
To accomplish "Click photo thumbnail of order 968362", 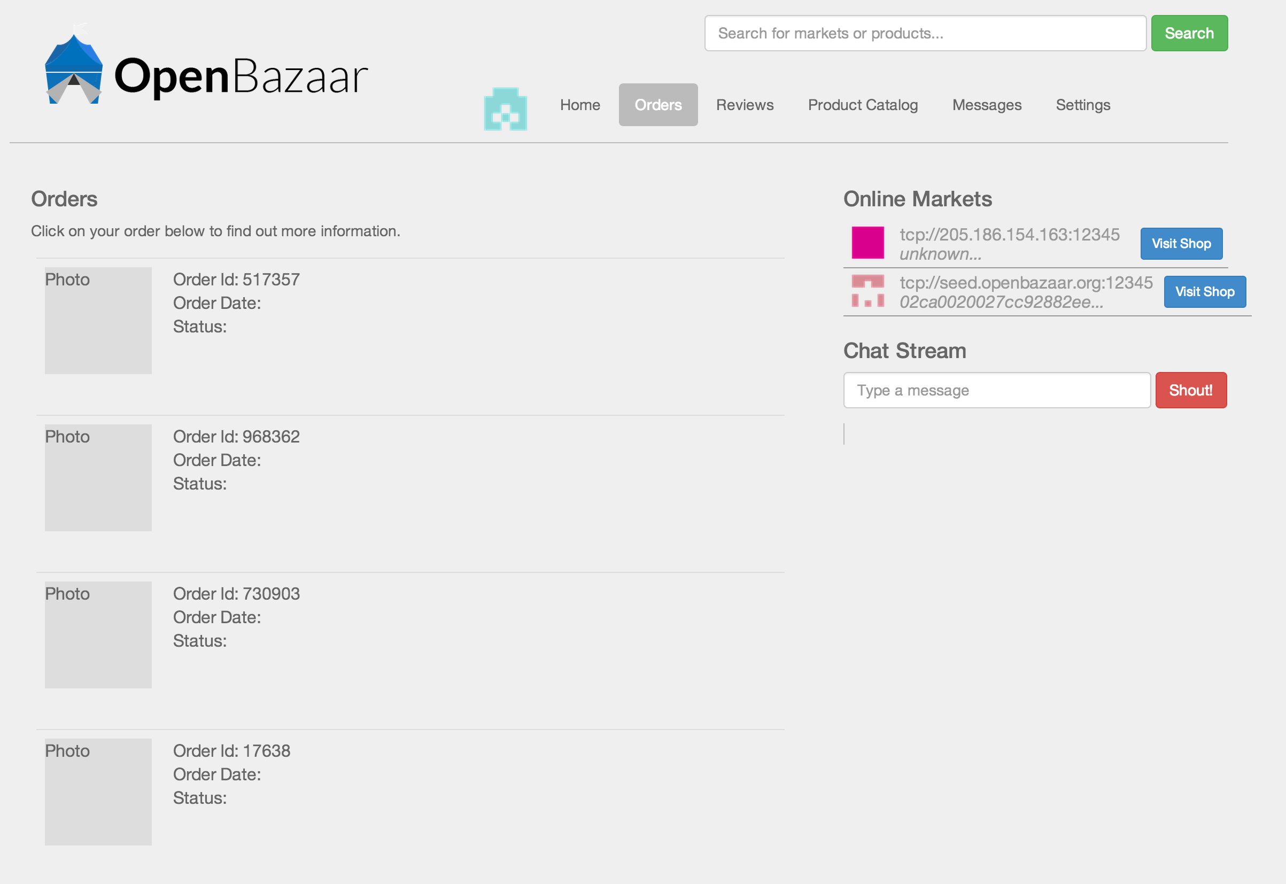I will (98, 477).
